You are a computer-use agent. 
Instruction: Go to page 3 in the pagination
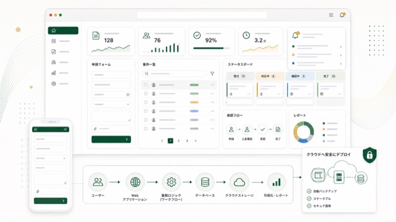[187, 141]
